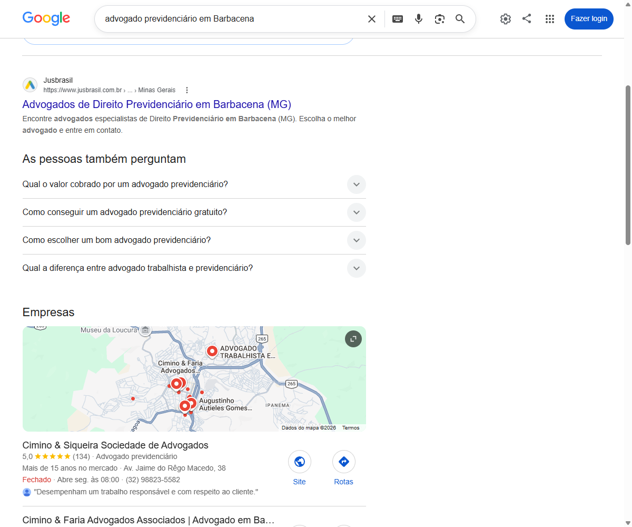
Task: Click the Termos link on the map
Action: tap(351, 428)
